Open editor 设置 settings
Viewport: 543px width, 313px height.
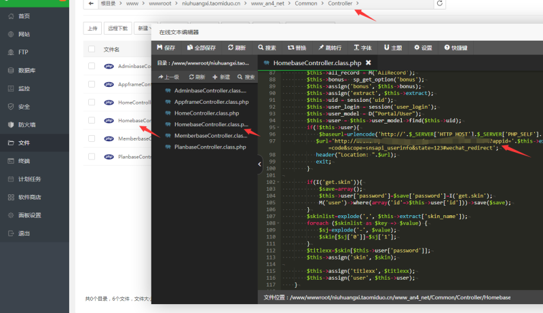[x=423, y=48]
